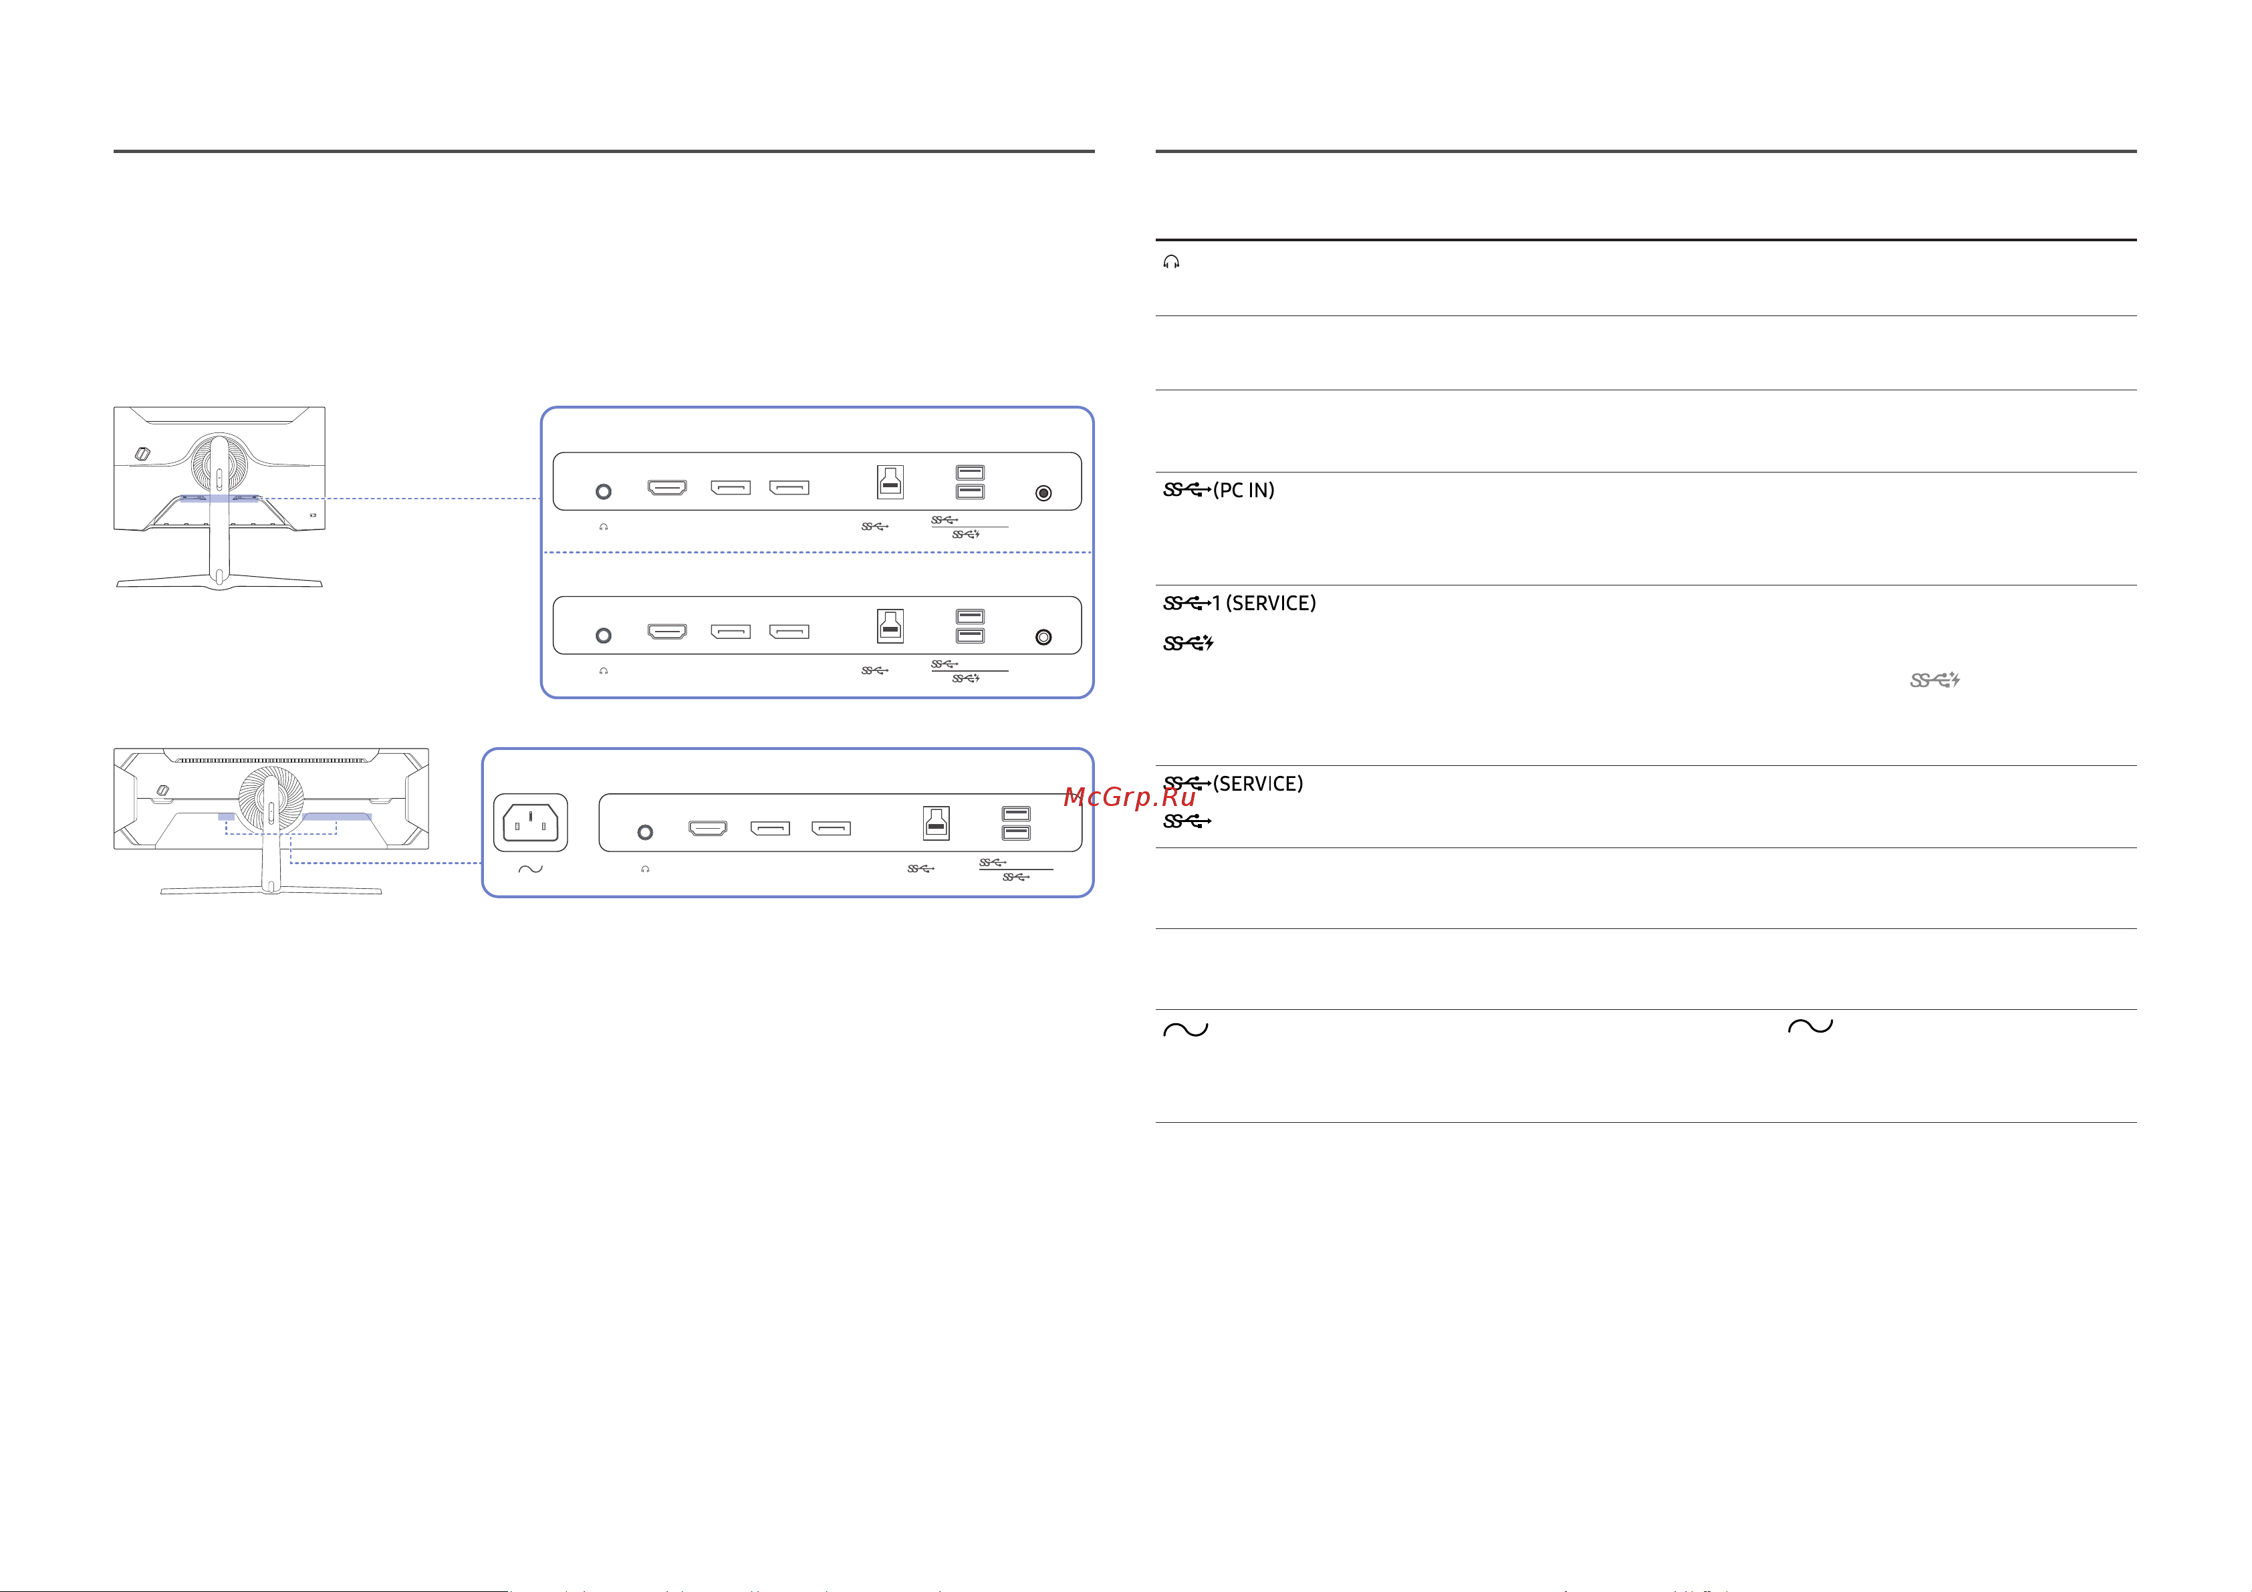Click the HDMI port in the first port panel
Image resolution: width=2252 pixels, height=1592 pixels.
[667, 487]
